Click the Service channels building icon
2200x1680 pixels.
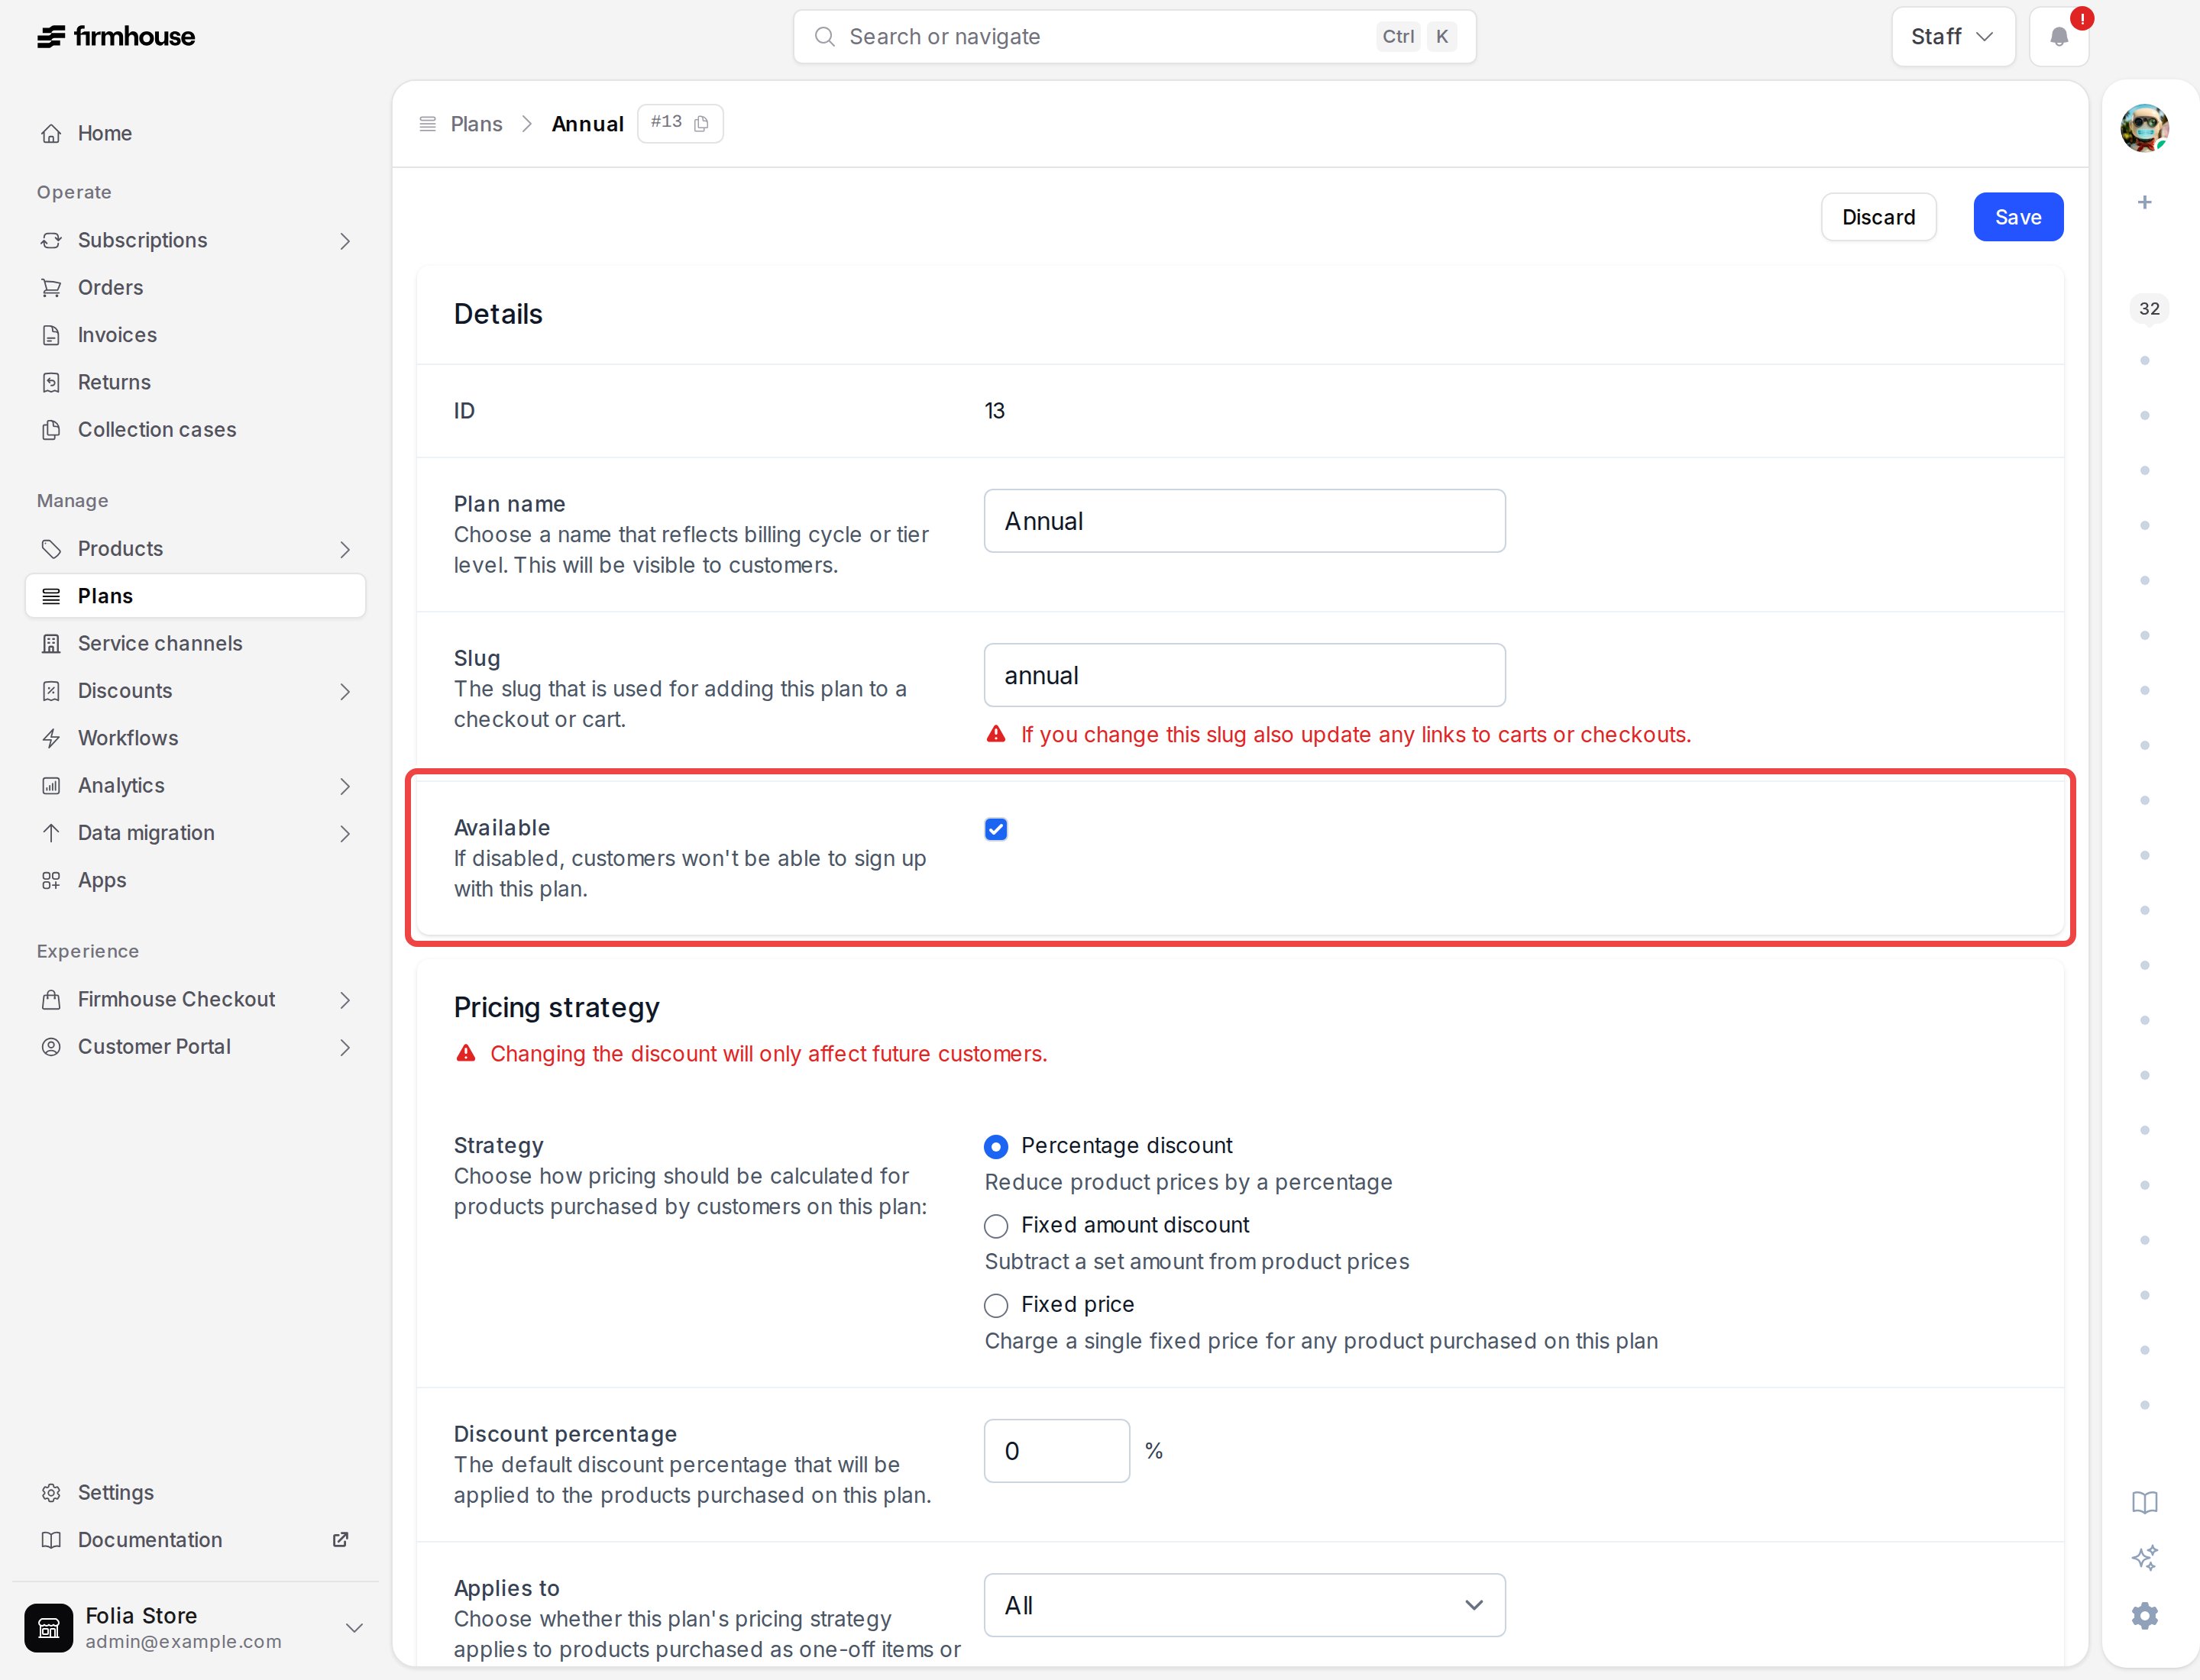tap(51, 644)
